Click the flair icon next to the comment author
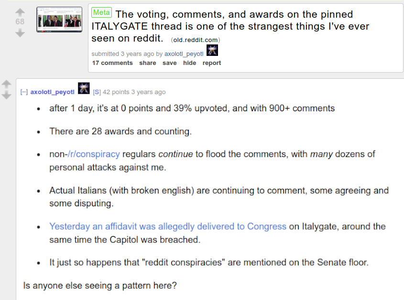 click(84, 88)
